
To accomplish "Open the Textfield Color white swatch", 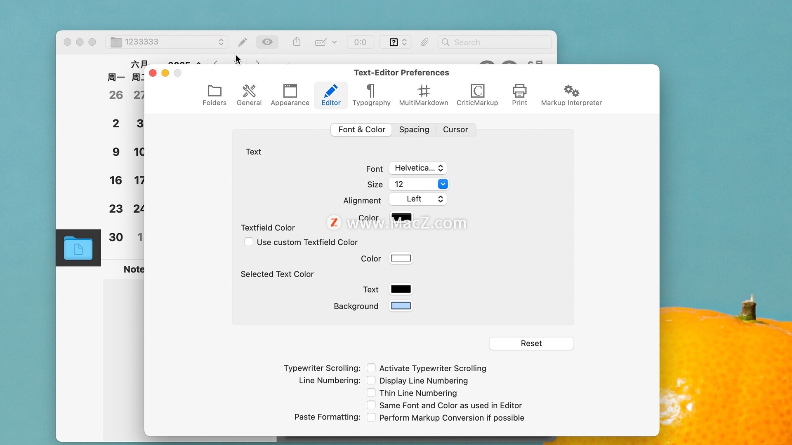I will point(401,258).
